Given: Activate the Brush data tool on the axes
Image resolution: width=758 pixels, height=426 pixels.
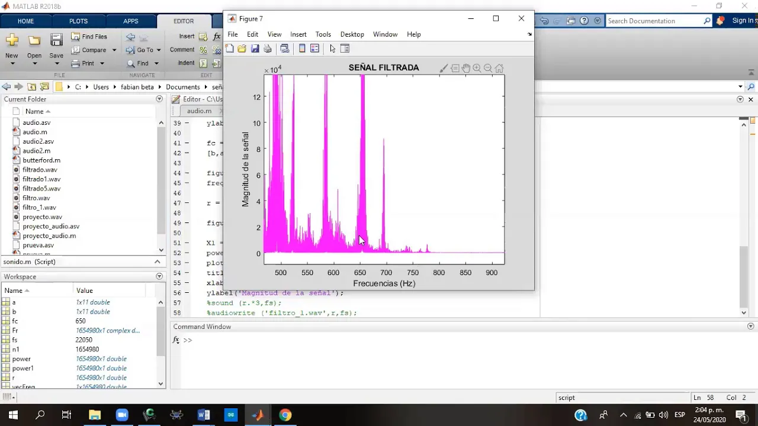Looking at the screenshot, I should (x=444, y=68).
